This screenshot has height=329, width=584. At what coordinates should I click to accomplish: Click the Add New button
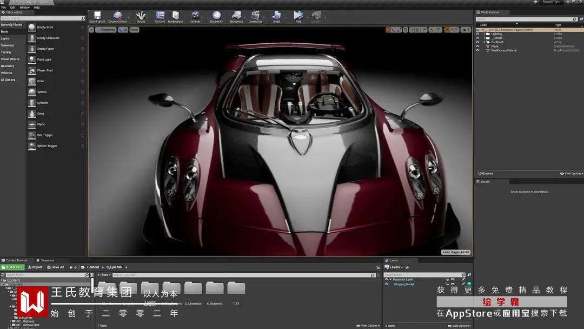pos(12,267)
